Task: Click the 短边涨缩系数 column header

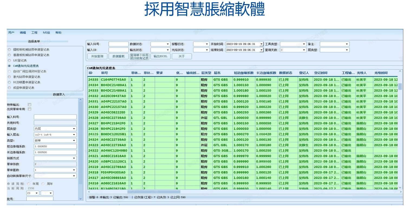Action: coord(244,73)
